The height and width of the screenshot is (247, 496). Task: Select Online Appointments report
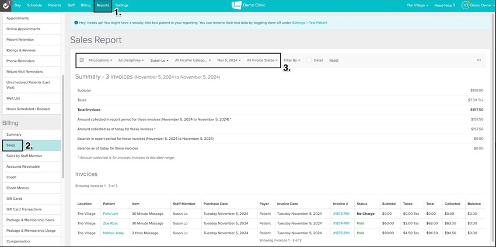32,29
